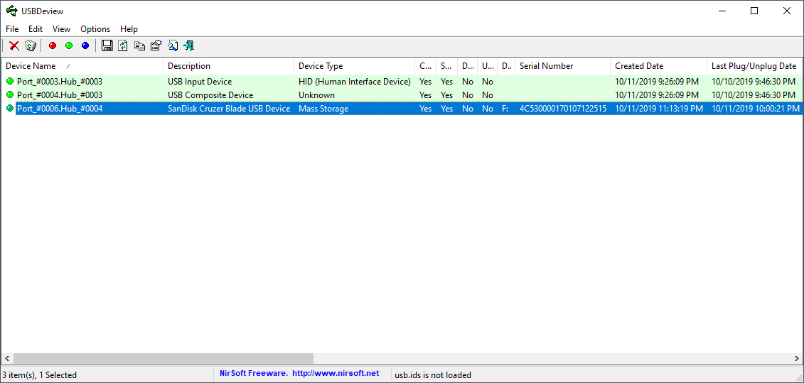This screenshot has width=804, height=383.
Task: Click the horizontal scrollbar thumb
Action: [163, 358]
